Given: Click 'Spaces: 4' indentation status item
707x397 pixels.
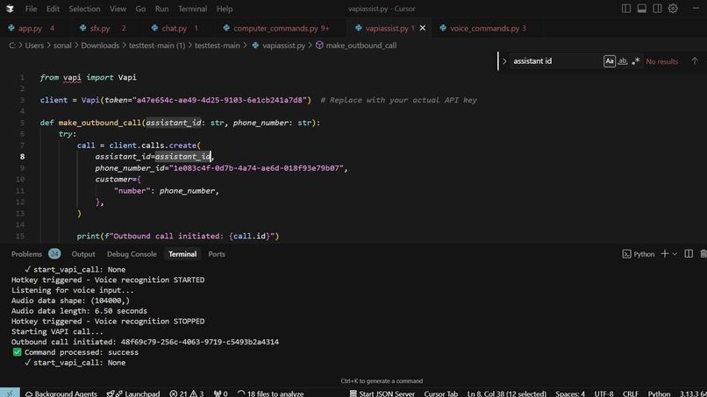Looking at the screenshot, I should point(570,393).
